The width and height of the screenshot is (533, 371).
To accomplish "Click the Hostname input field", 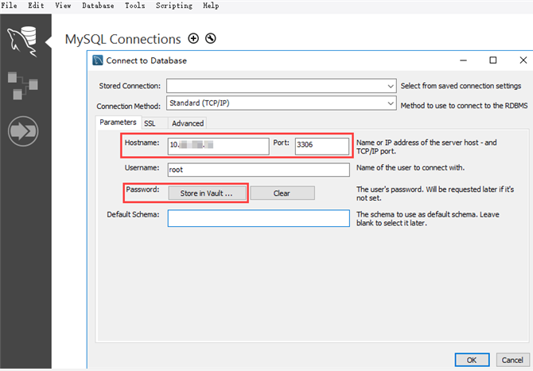I will click(218, 146).
